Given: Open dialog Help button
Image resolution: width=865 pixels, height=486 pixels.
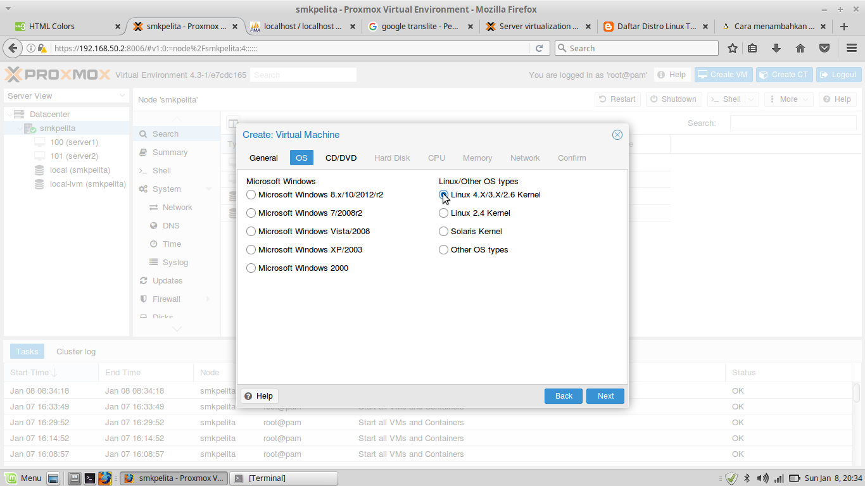Looking at the screenshot, I should click(259, 396).
